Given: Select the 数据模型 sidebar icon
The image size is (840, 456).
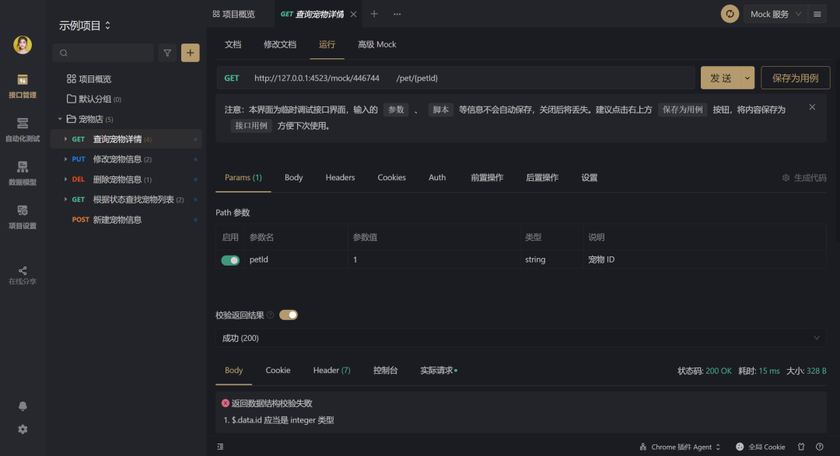Looking at the screenshot, I should (x=22, y=171).
